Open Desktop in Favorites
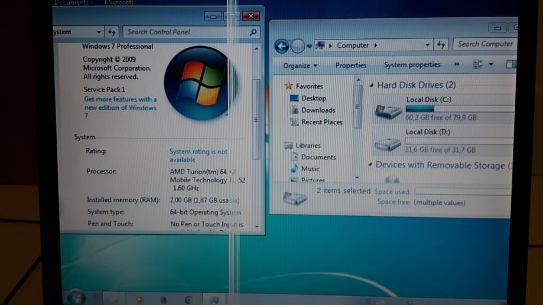 [314, 98]
